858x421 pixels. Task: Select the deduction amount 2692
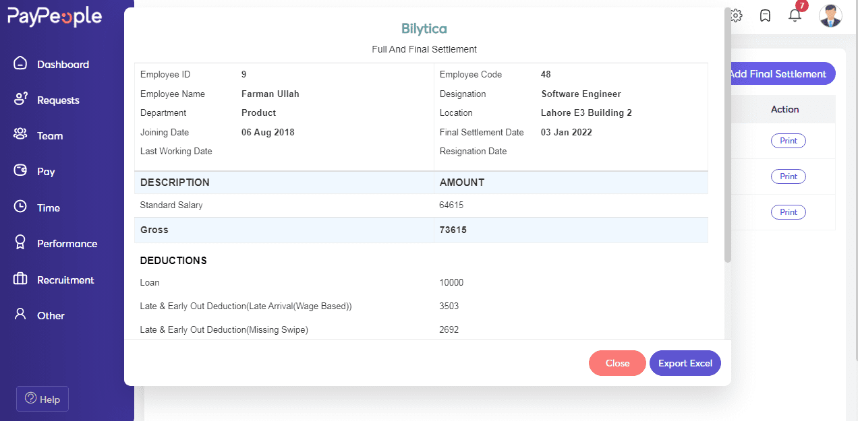pos(449,329)
